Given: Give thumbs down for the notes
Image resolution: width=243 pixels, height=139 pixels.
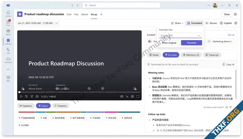Looking at the screenshot, I should pyautogui.click(x=230, y=107).
